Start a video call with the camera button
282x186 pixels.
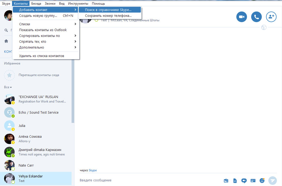point(242,17)
